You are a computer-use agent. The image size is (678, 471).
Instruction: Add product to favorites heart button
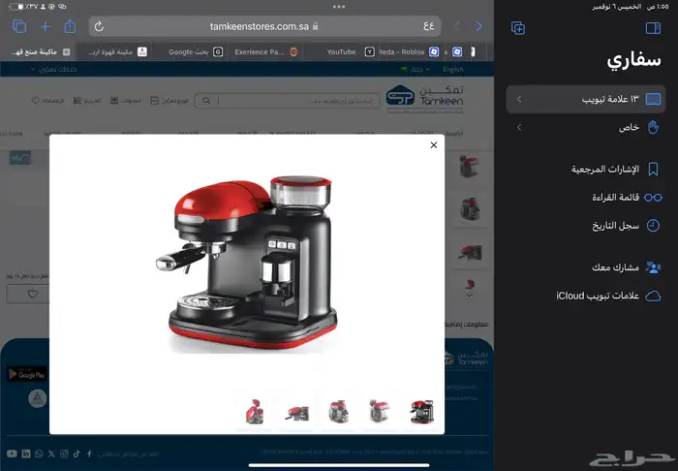[x=32, y=294]
